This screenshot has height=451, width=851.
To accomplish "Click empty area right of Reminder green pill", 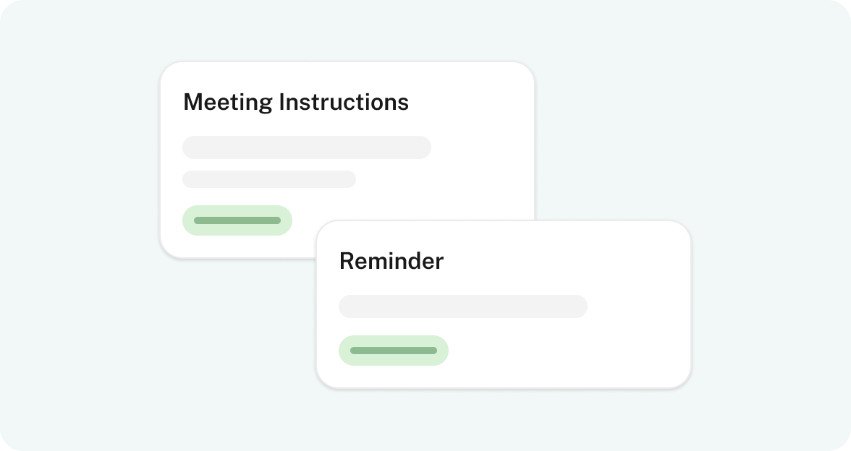I will point(564,351).
